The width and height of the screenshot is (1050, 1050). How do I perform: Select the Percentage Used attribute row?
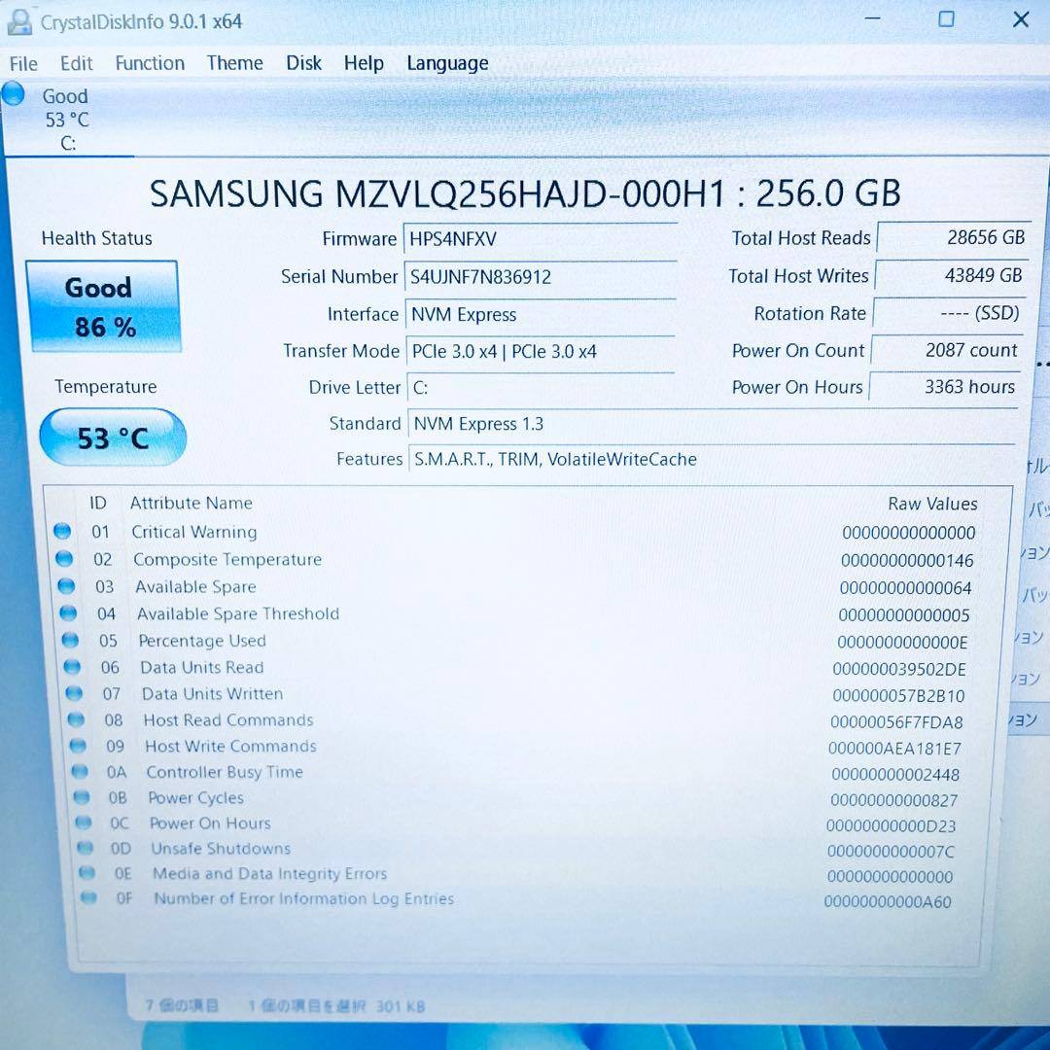click(x=202, y=641)
